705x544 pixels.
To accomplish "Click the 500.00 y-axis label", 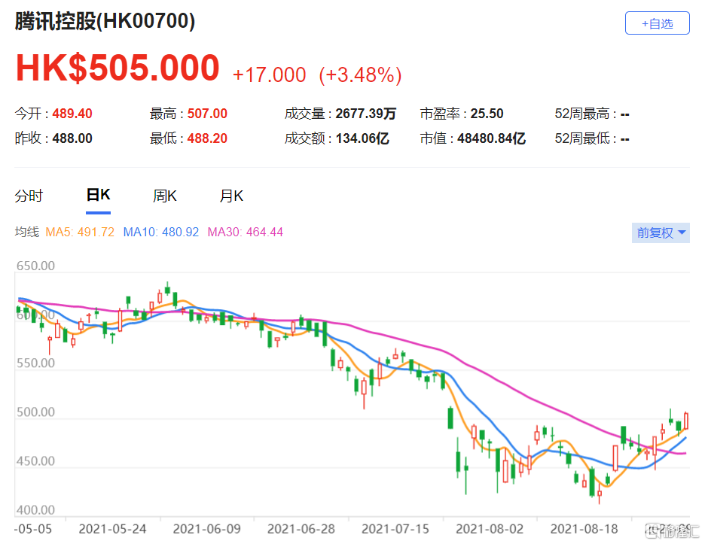I will click(35, 412).
